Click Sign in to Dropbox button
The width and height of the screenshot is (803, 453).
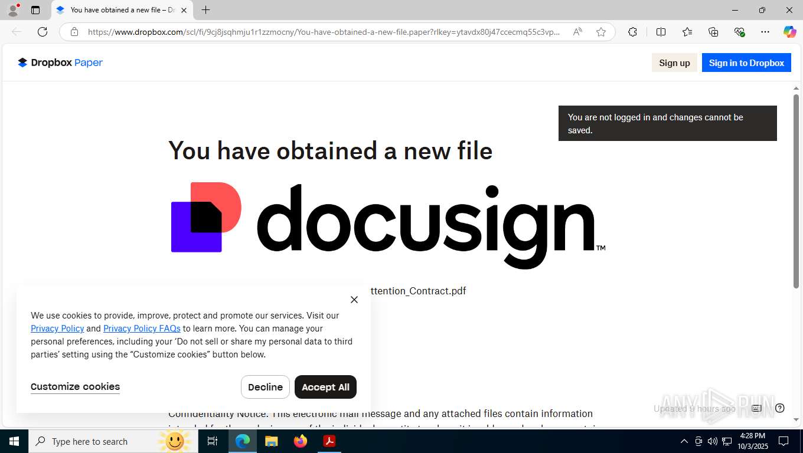tap(746, 63)
